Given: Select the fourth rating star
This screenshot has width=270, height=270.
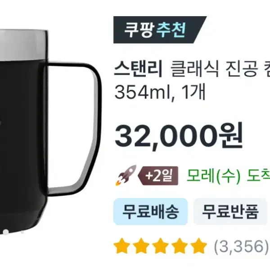Looking at the screenshot, I should pos(180,246).
